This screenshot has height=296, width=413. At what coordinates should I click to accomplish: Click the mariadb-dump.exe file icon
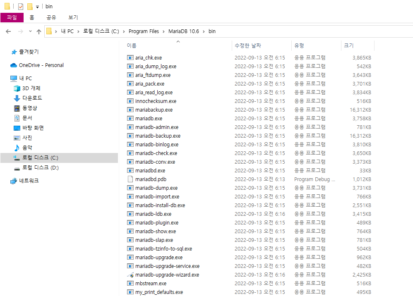pyautogui.click(x=130, y=188)
